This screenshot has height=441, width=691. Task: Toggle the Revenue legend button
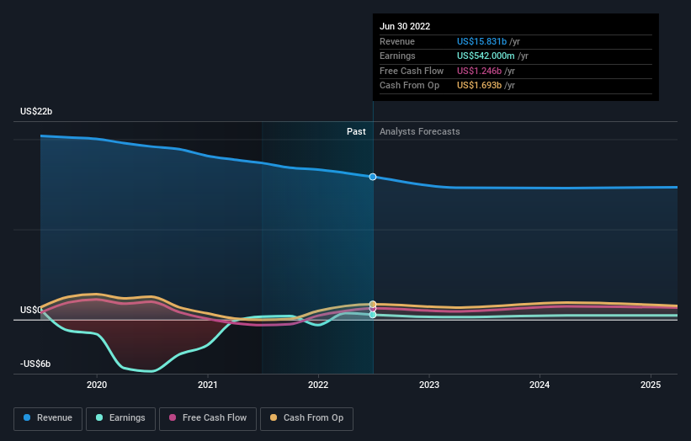coord(48,418)
